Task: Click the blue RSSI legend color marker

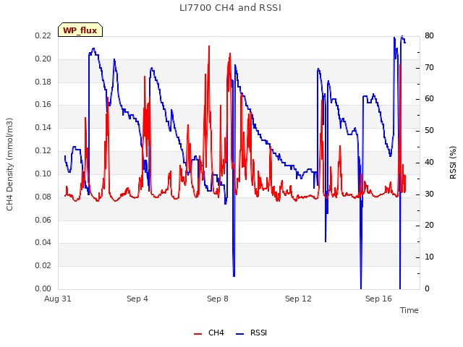Action: click(x=240, y=334)
